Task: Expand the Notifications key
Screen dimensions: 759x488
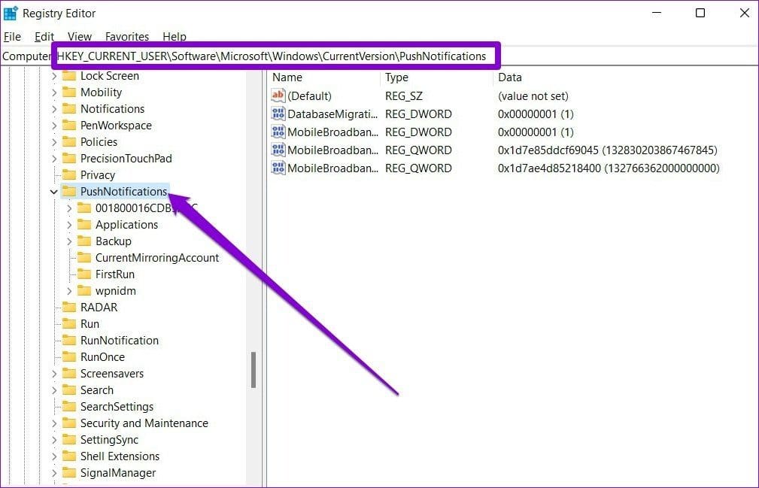Action: pyautogui.click(x=54, y=109)
